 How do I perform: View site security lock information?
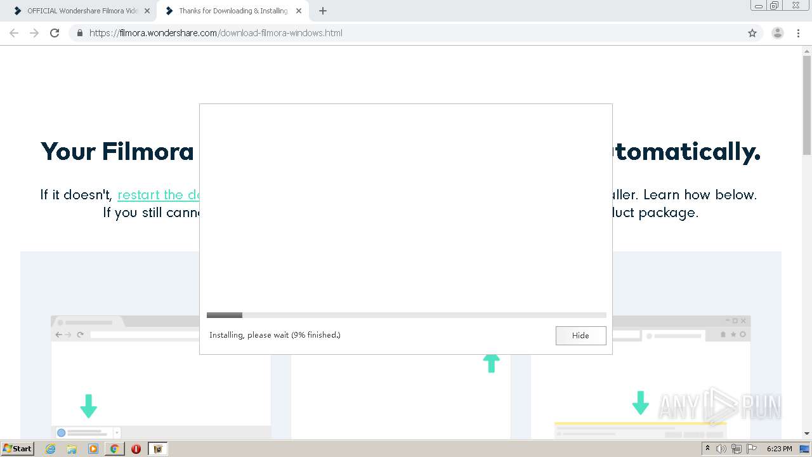79,33
